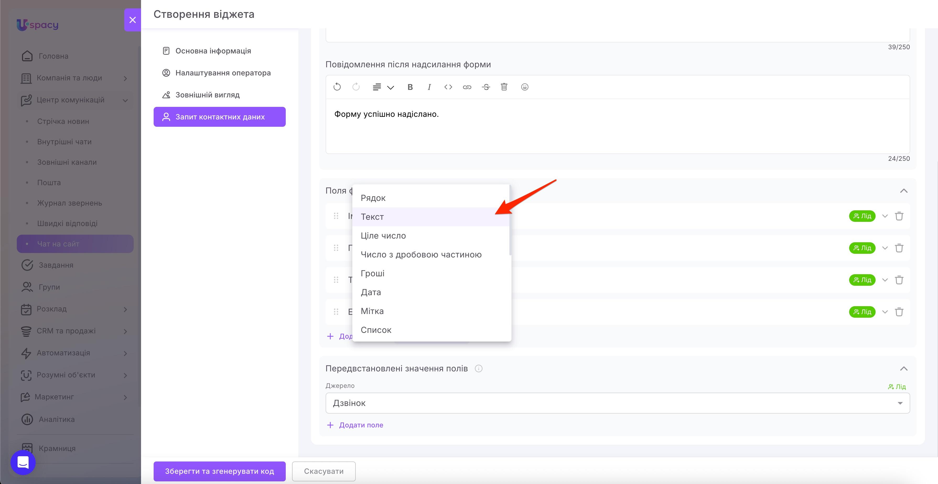Select Ціле число field type

(x=431, y=236)
